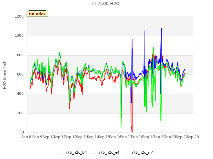Click the red dip to zero near Sep 17
This screenshot has height=159, width=213.
click(132, 132)
